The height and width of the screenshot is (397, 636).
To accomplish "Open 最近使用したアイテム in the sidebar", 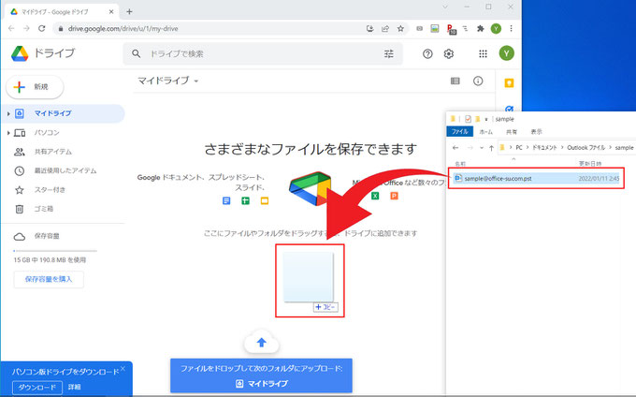I will 63,171.
